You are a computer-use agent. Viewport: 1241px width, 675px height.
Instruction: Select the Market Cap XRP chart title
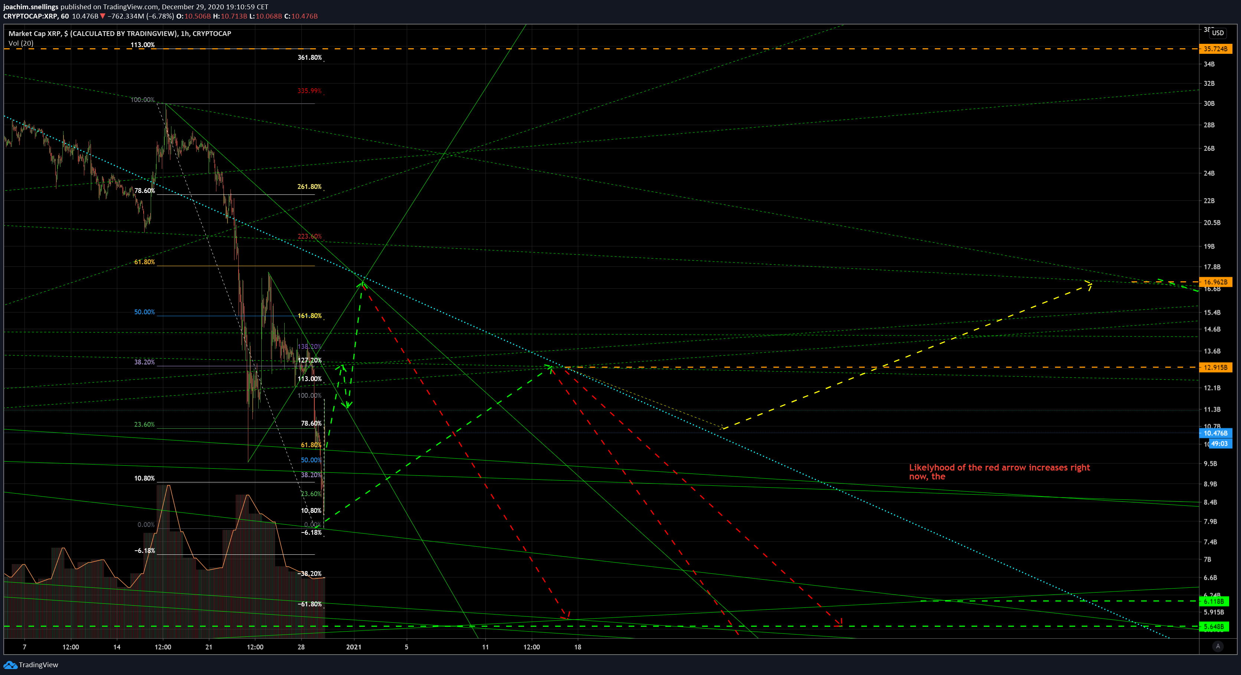coord(120,33)
